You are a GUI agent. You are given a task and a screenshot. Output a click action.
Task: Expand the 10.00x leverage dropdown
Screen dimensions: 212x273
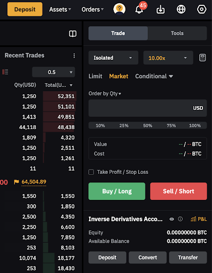click(x=168, y=58)
